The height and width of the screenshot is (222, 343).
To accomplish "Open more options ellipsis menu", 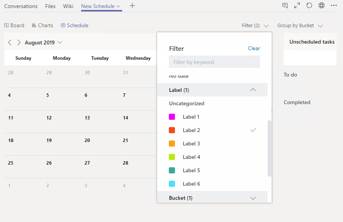I will point(333,5).
